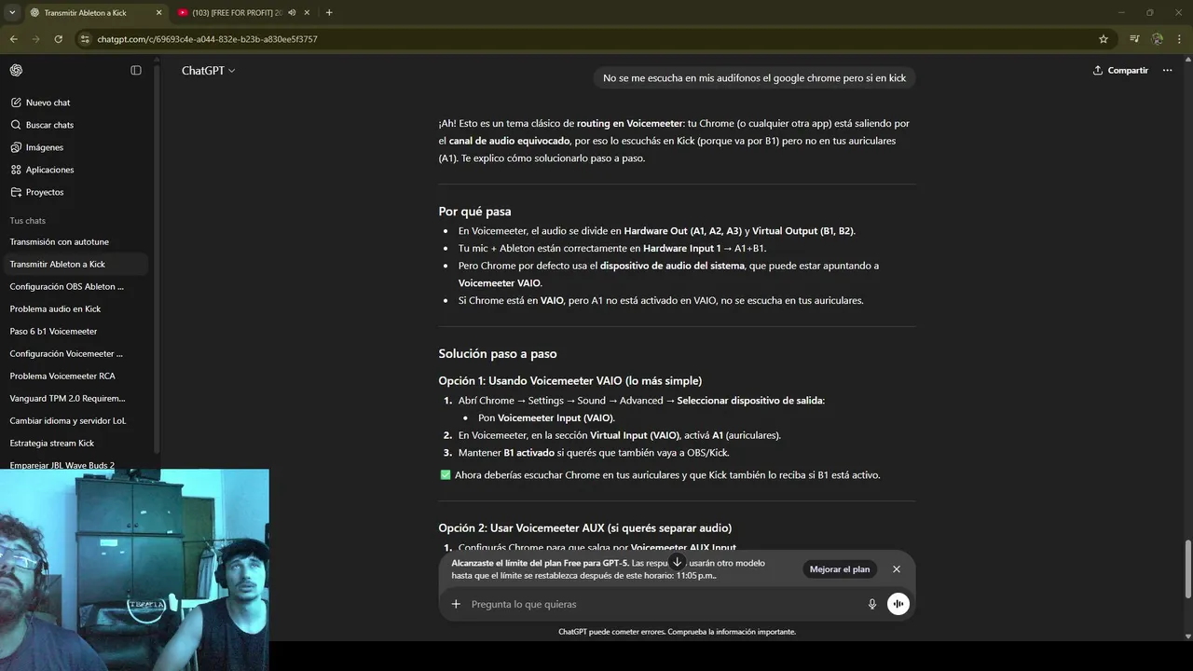
Task: Click the page vertical scrollbar thumb
Action: click(1188, 569)
